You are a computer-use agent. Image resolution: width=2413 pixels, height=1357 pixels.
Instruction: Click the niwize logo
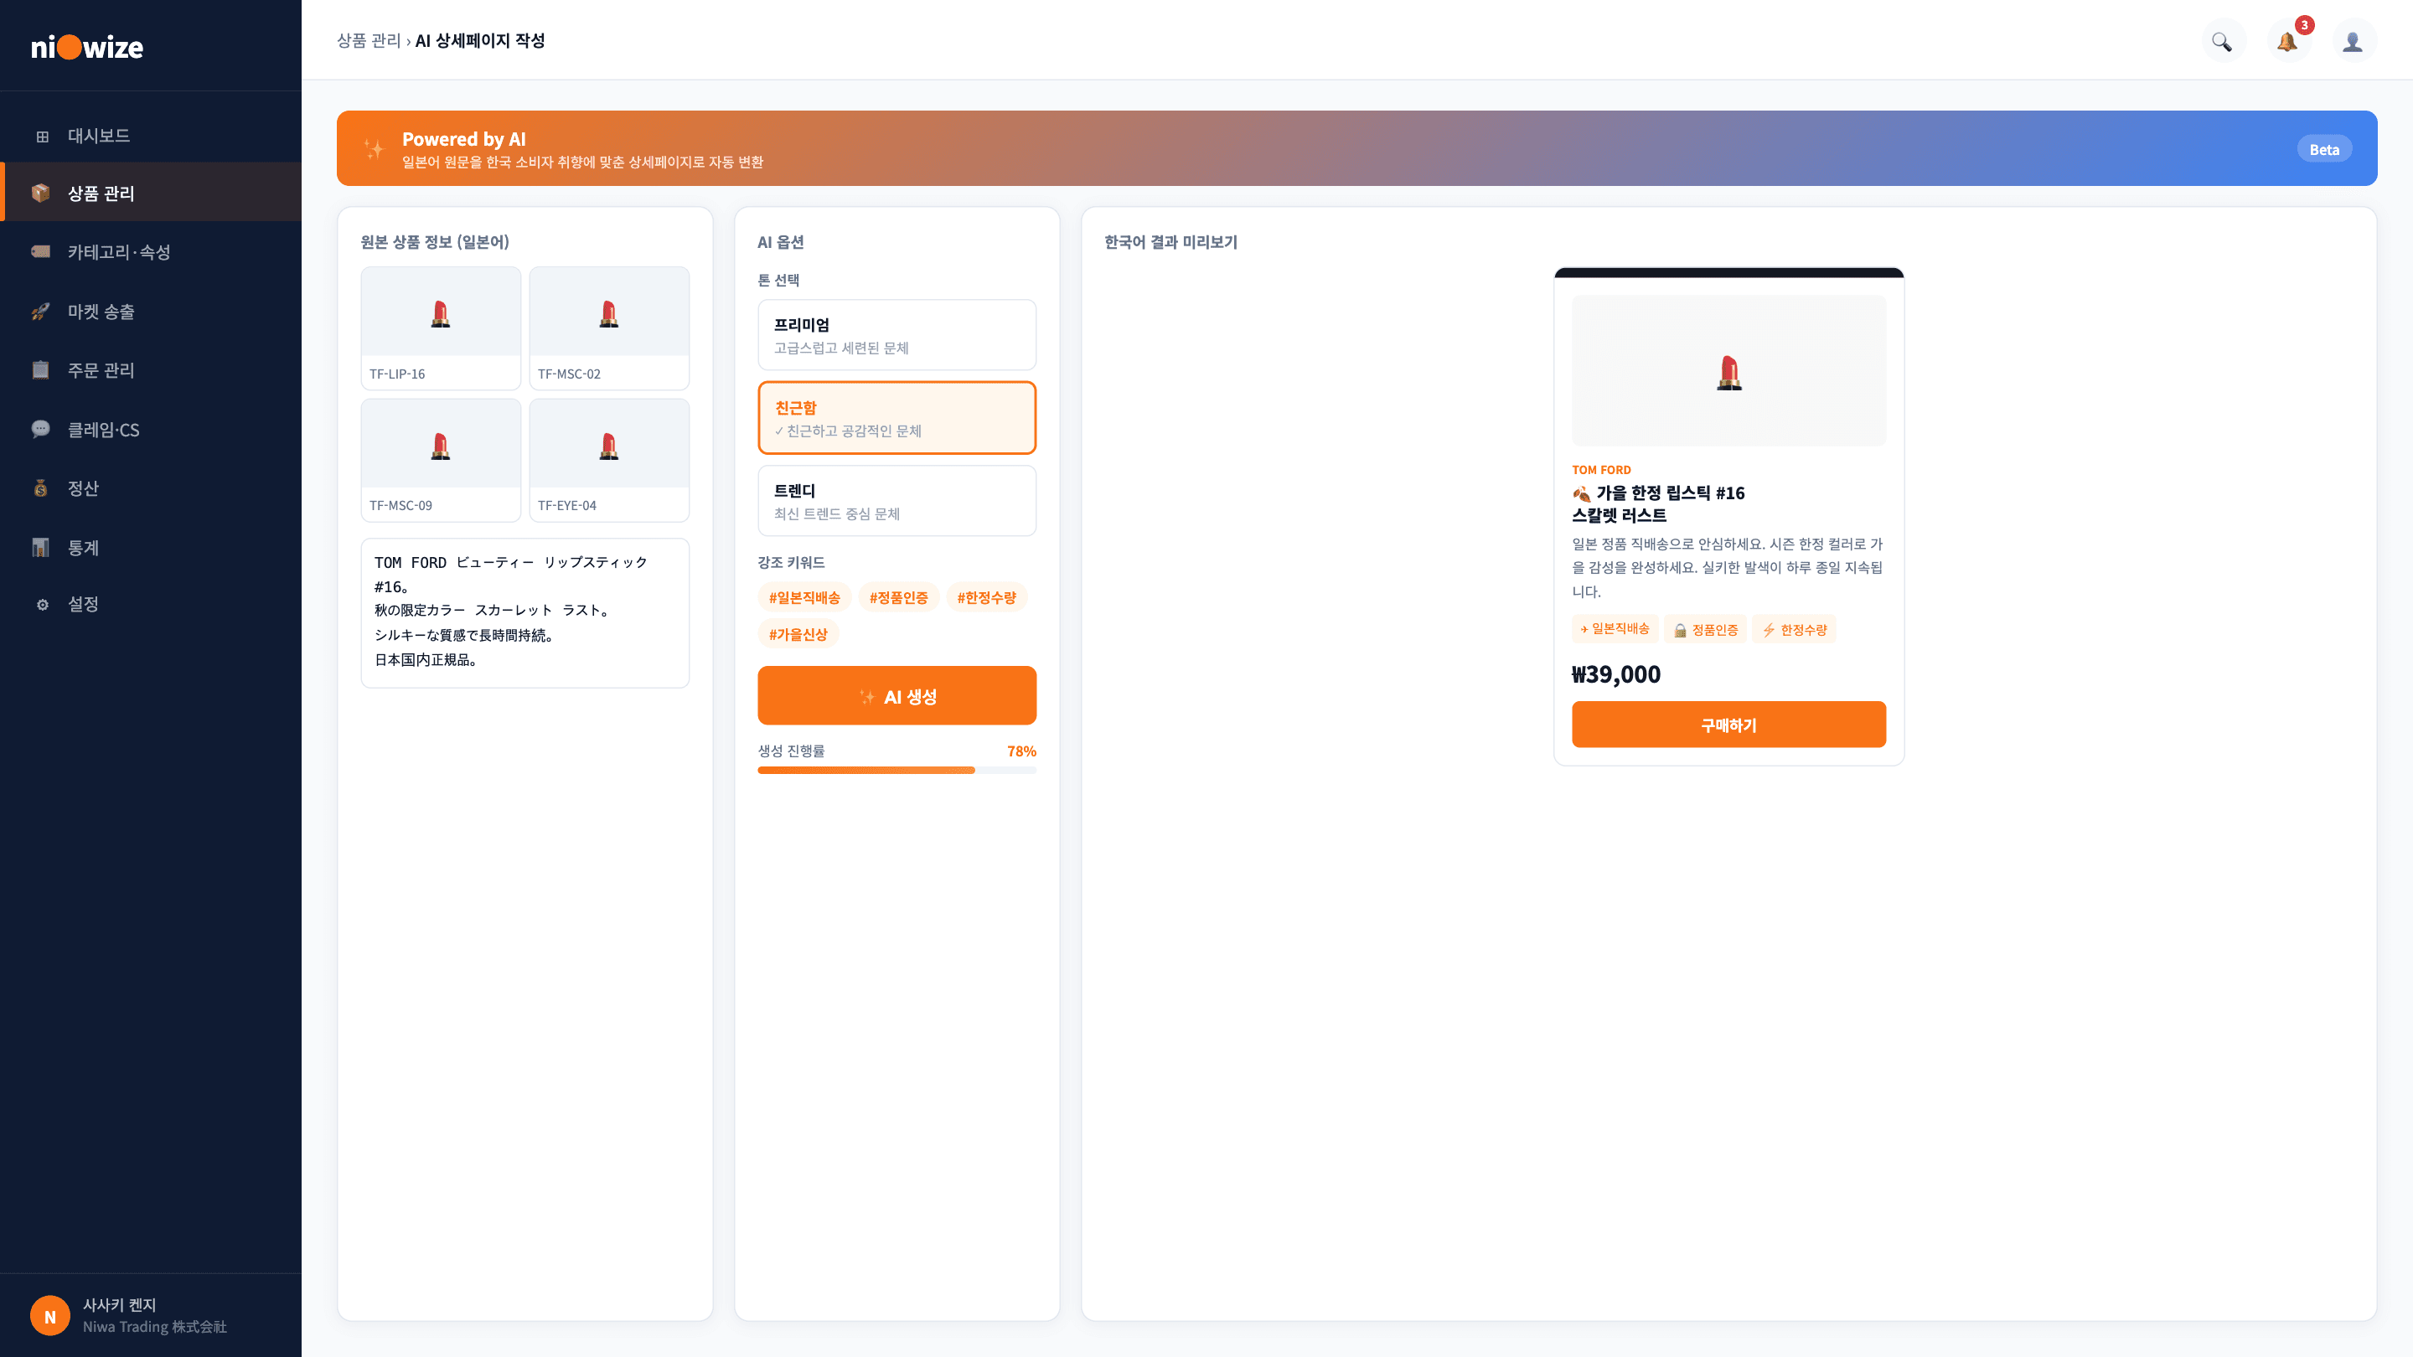pyautogui.click(x=87, y=47)
